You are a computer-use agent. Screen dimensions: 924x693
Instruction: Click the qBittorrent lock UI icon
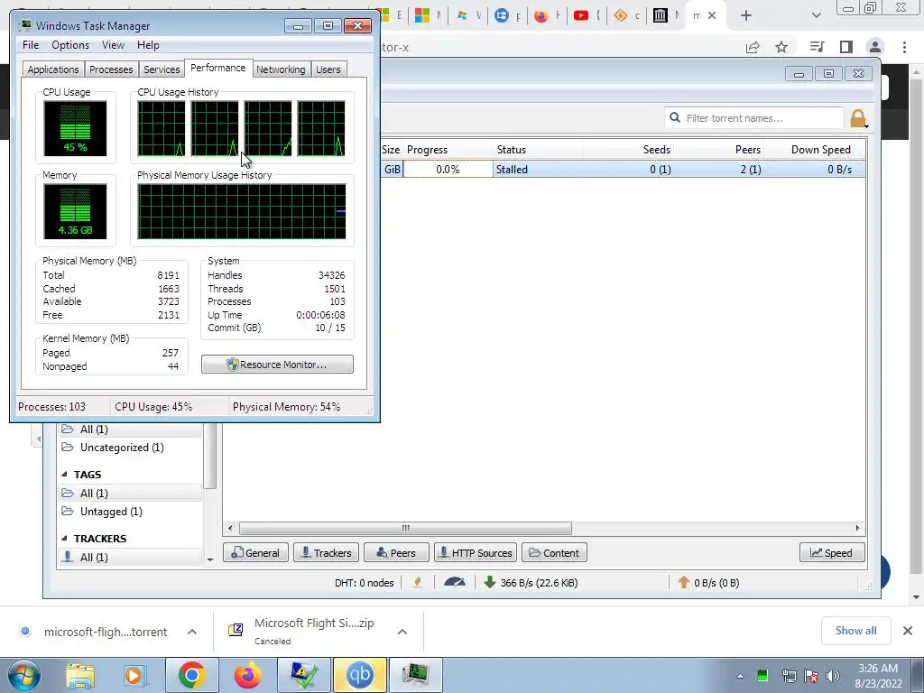click(x=859, y=118)
